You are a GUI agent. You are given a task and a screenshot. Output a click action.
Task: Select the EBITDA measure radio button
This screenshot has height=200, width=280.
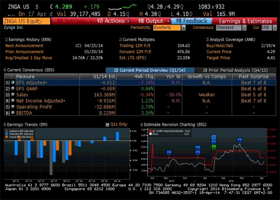(x=12, y=112)
